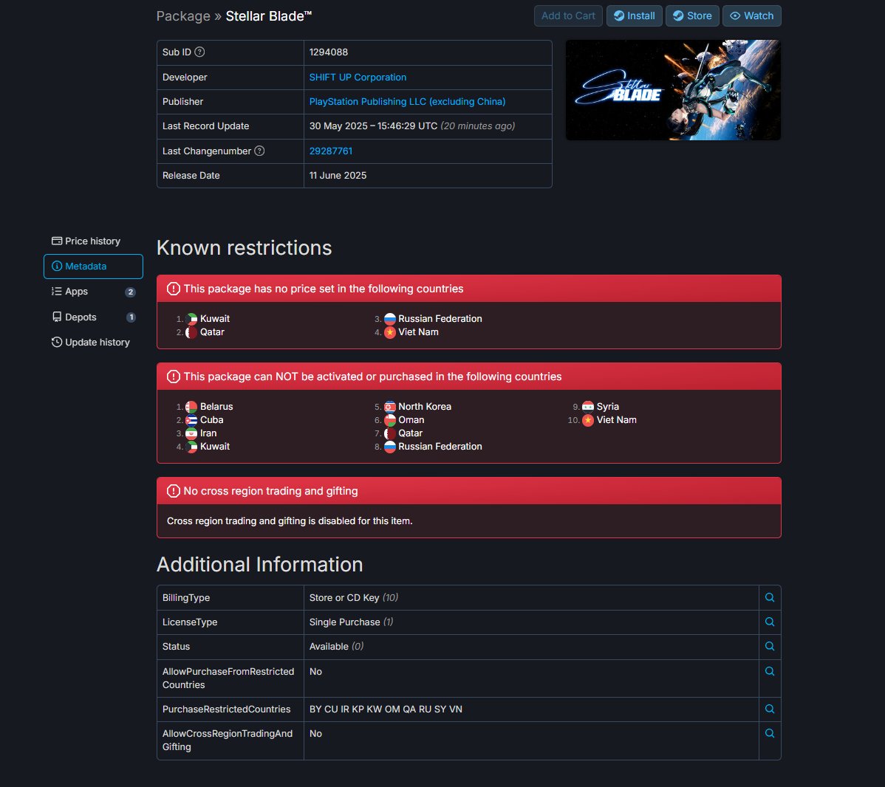Screen dimensions: 885x787
Task: Open SHIFT UP Corporation developer link
Action: [358, 78]
